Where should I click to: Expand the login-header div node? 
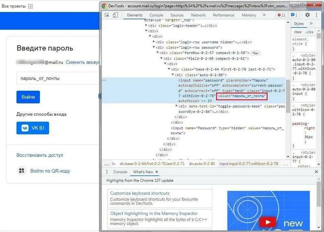pyautogui.click(x=146, y=25)
